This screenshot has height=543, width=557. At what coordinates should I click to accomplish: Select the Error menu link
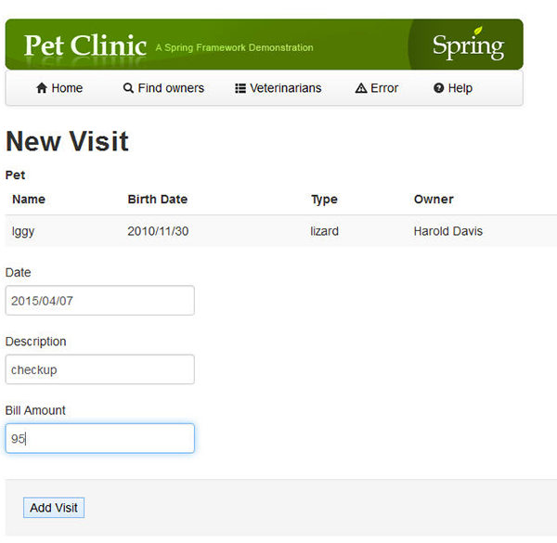point(377,88)
